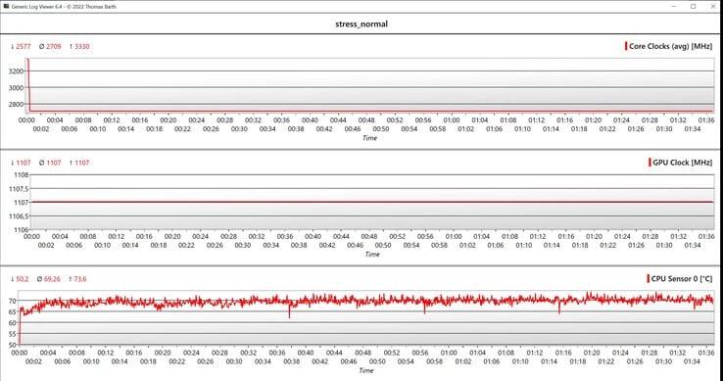Viewport: 723px width, 381px height.
Task: Click the 1107,5 axis label in GPU chart
Action: click(x=19, y=189)
